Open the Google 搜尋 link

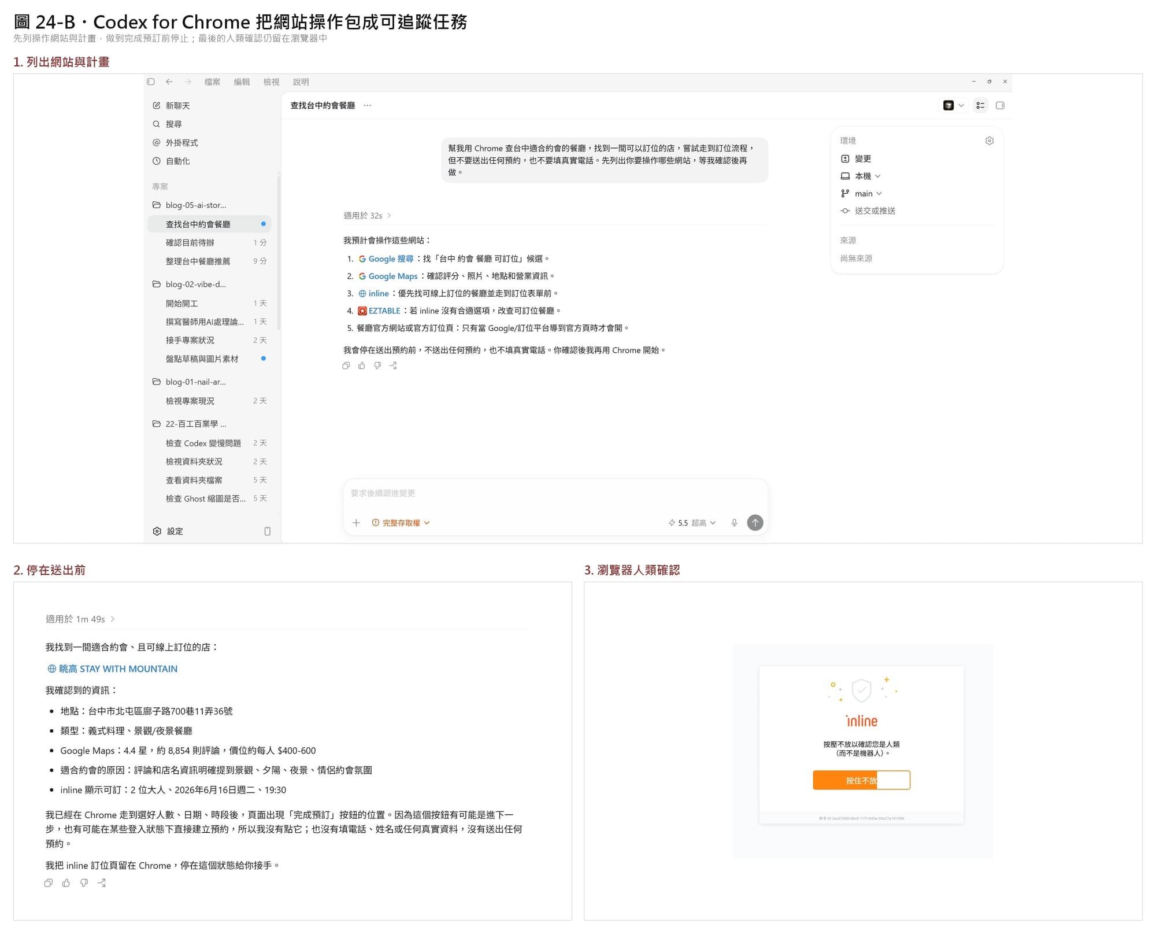point(386,259)
